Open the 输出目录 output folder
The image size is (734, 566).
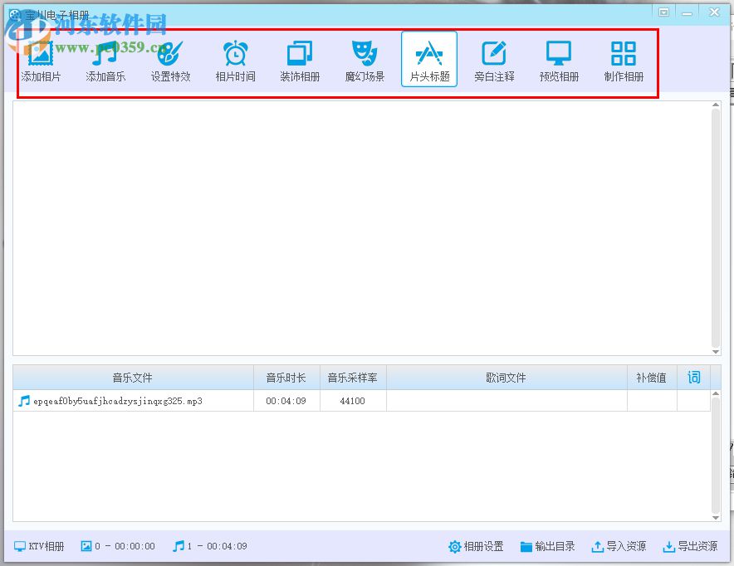click(x=547, y=546)
